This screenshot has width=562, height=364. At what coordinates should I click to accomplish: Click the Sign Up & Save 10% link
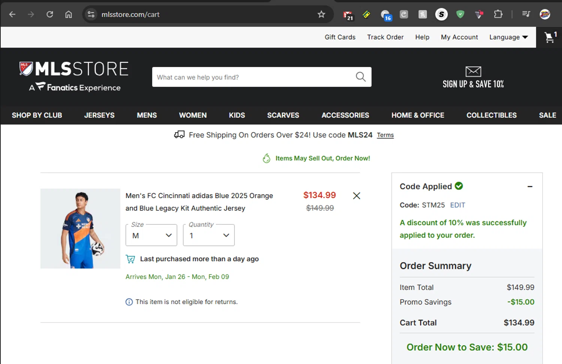pos(473,84)
